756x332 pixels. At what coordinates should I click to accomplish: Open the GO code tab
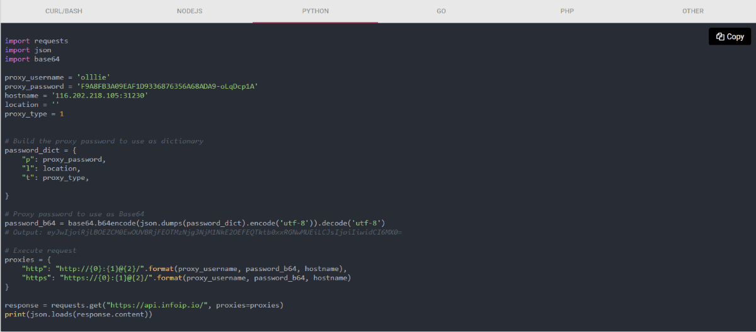(441, 11)
